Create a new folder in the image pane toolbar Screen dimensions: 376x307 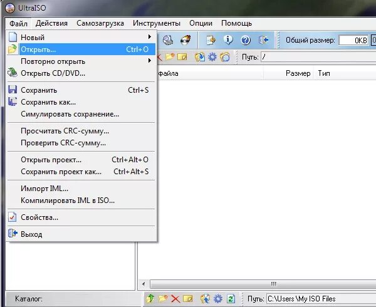click(170, 57)
